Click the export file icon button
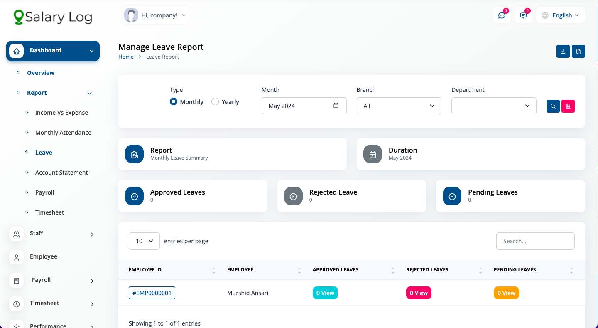598x328 pixels. (x=578, y=51)
